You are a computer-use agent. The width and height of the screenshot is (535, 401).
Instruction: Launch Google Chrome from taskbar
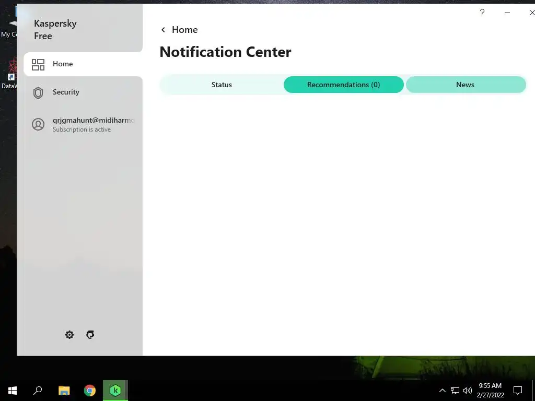[x=90, y=391]
